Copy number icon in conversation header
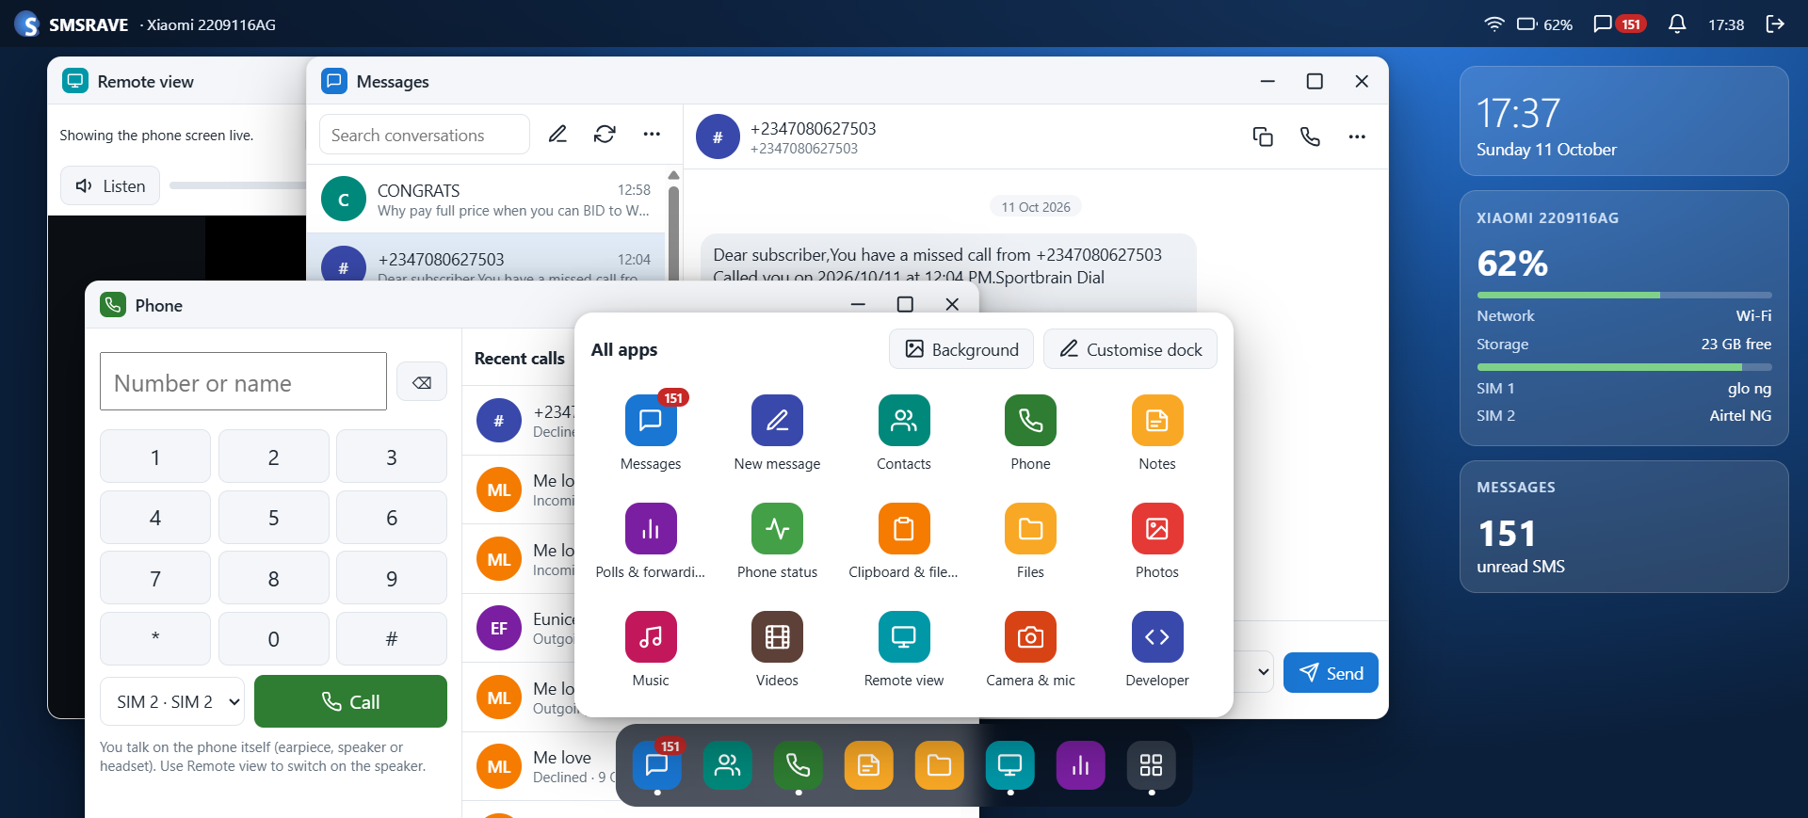Viewport: 1808px width, 818px height. [x=1263, y=136]
